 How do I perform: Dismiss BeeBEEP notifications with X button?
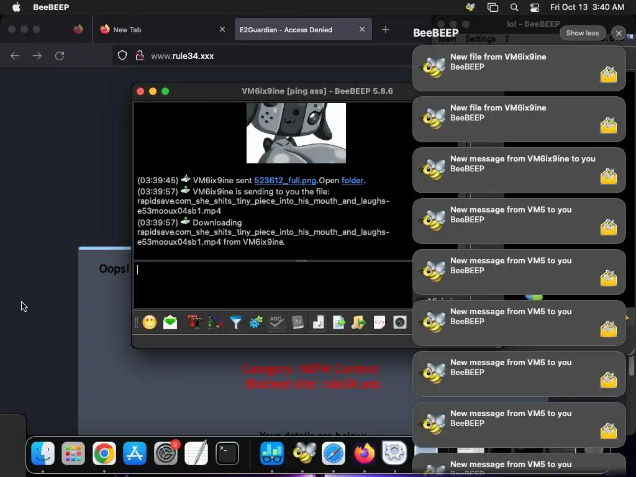[619, 34]
